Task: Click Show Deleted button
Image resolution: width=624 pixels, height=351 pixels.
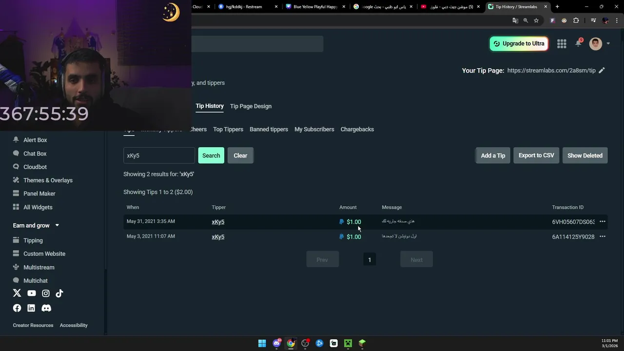Action: pyautogui.click(x=585, y=156)
